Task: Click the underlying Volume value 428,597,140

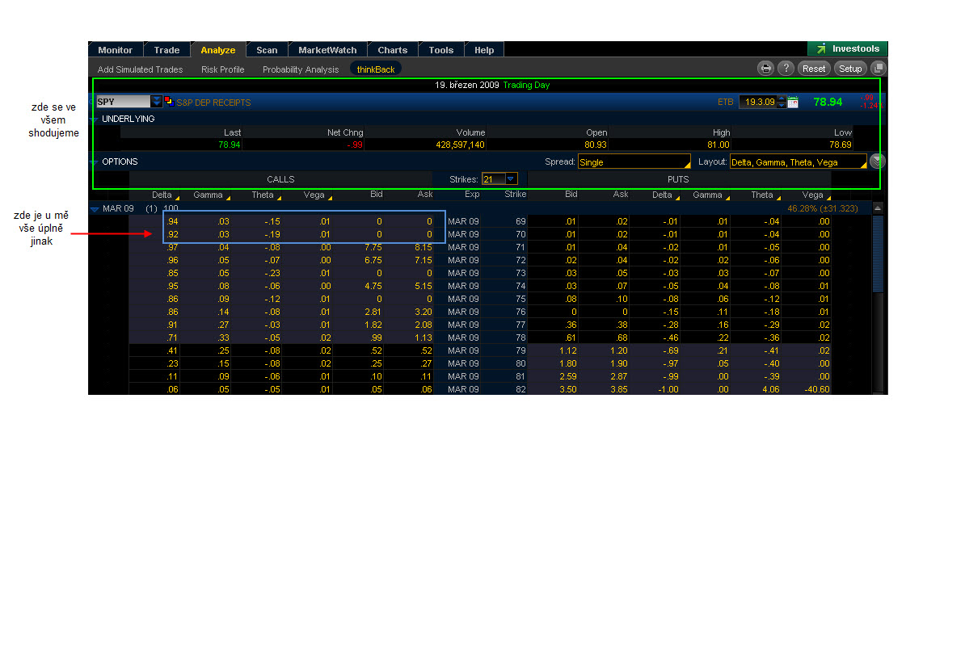Action: click(461, 145)
